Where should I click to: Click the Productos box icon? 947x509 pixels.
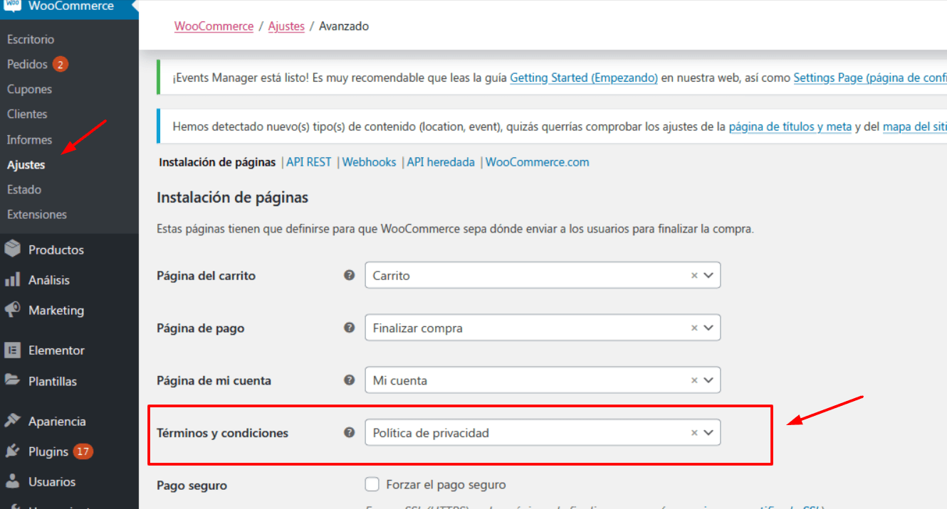pos(12,250)
